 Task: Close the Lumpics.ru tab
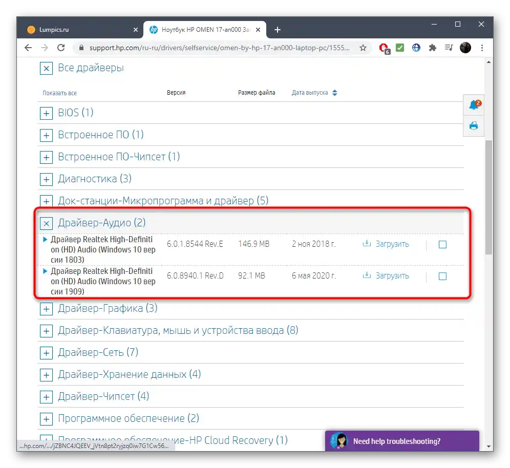pos(136,30)
